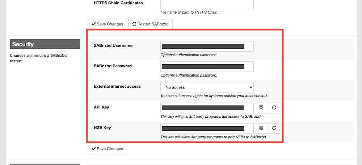This screenshot has height=165, width=362.
Task: Click the SABnzbd Username label
Action: click(x=113, y=45)
